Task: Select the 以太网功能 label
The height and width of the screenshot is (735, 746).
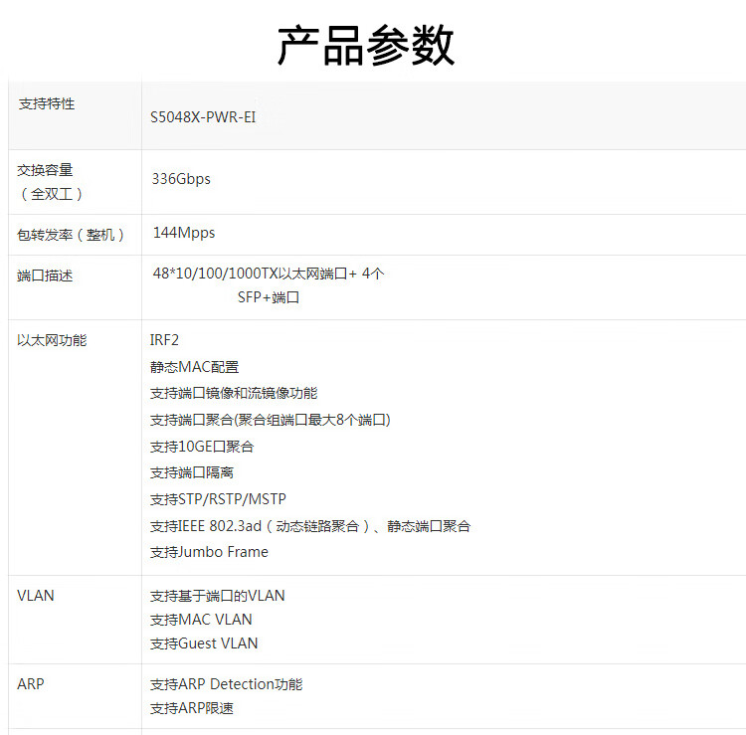Action: [52, 340]
